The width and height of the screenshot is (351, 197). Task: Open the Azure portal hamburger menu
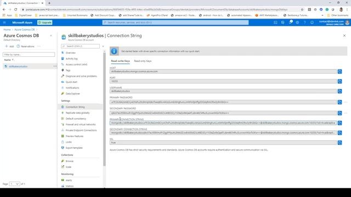pos(4,22)
